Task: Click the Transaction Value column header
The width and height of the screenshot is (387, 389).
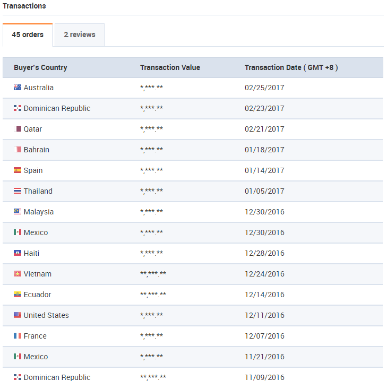Action: [x=170, y=68]
